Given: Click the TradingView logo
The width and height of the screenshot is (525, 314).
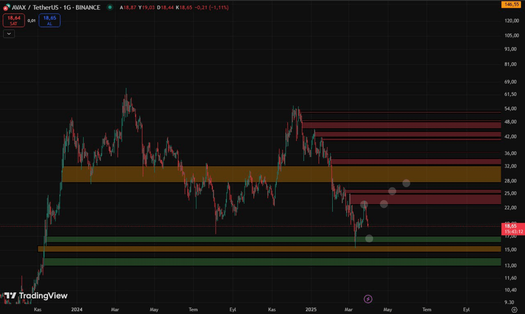Looking at the screenshot, I should point(36,296).
